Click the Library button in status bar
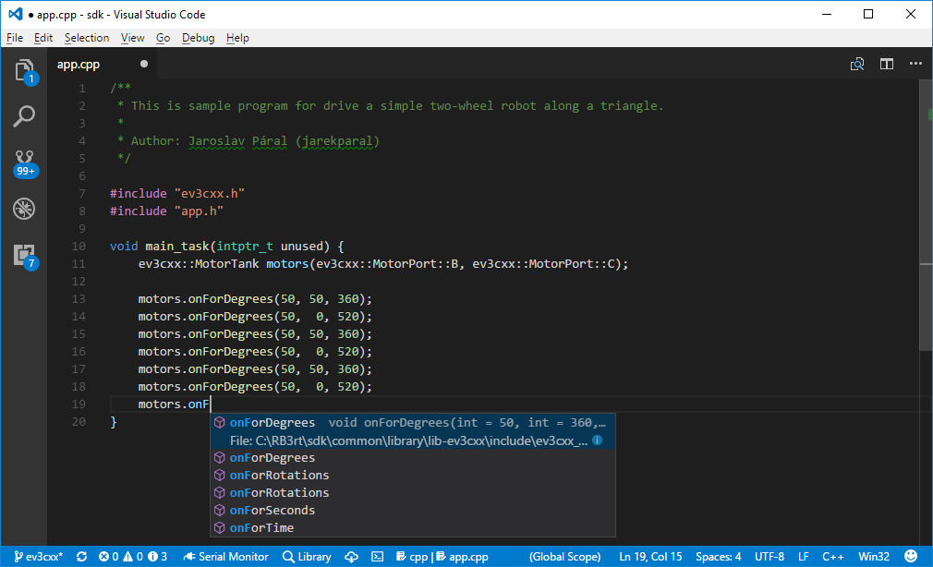The width and height of the screenshot is (933, 567). tap(307, 556)
